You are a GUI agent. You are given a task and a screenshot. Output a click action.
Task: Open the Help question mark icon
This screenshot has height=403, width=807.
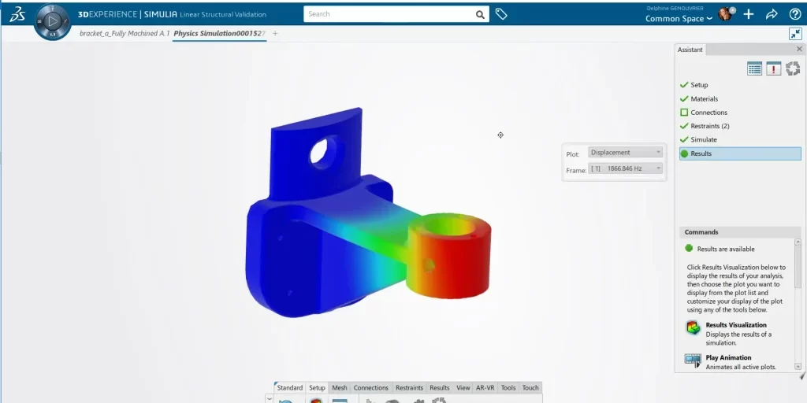click(794, 14)
